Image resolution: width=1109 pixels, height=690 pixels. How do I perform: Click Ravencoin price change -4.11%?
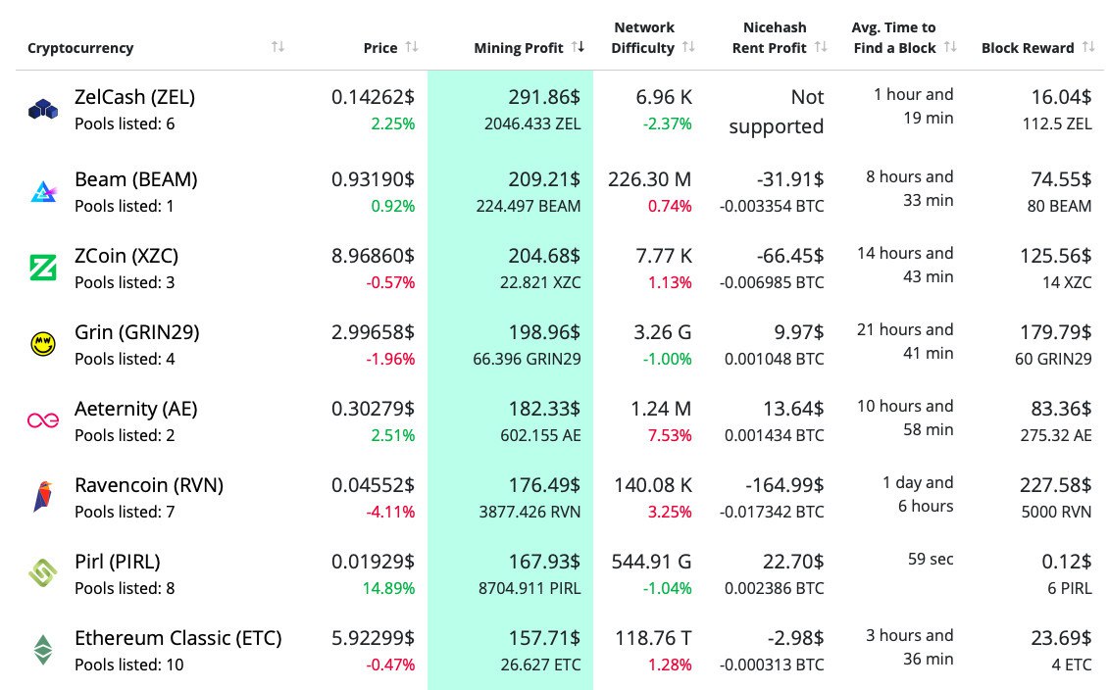[390, 512]
